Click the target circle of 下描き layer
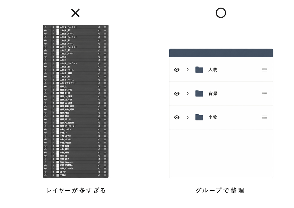The width and height of the screenshot is (294, 208). pos(99,175)
